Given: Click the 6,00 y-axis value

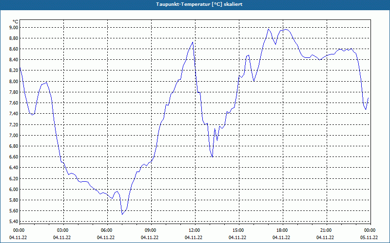Looking at the screenshot, I should coord(14,189).
